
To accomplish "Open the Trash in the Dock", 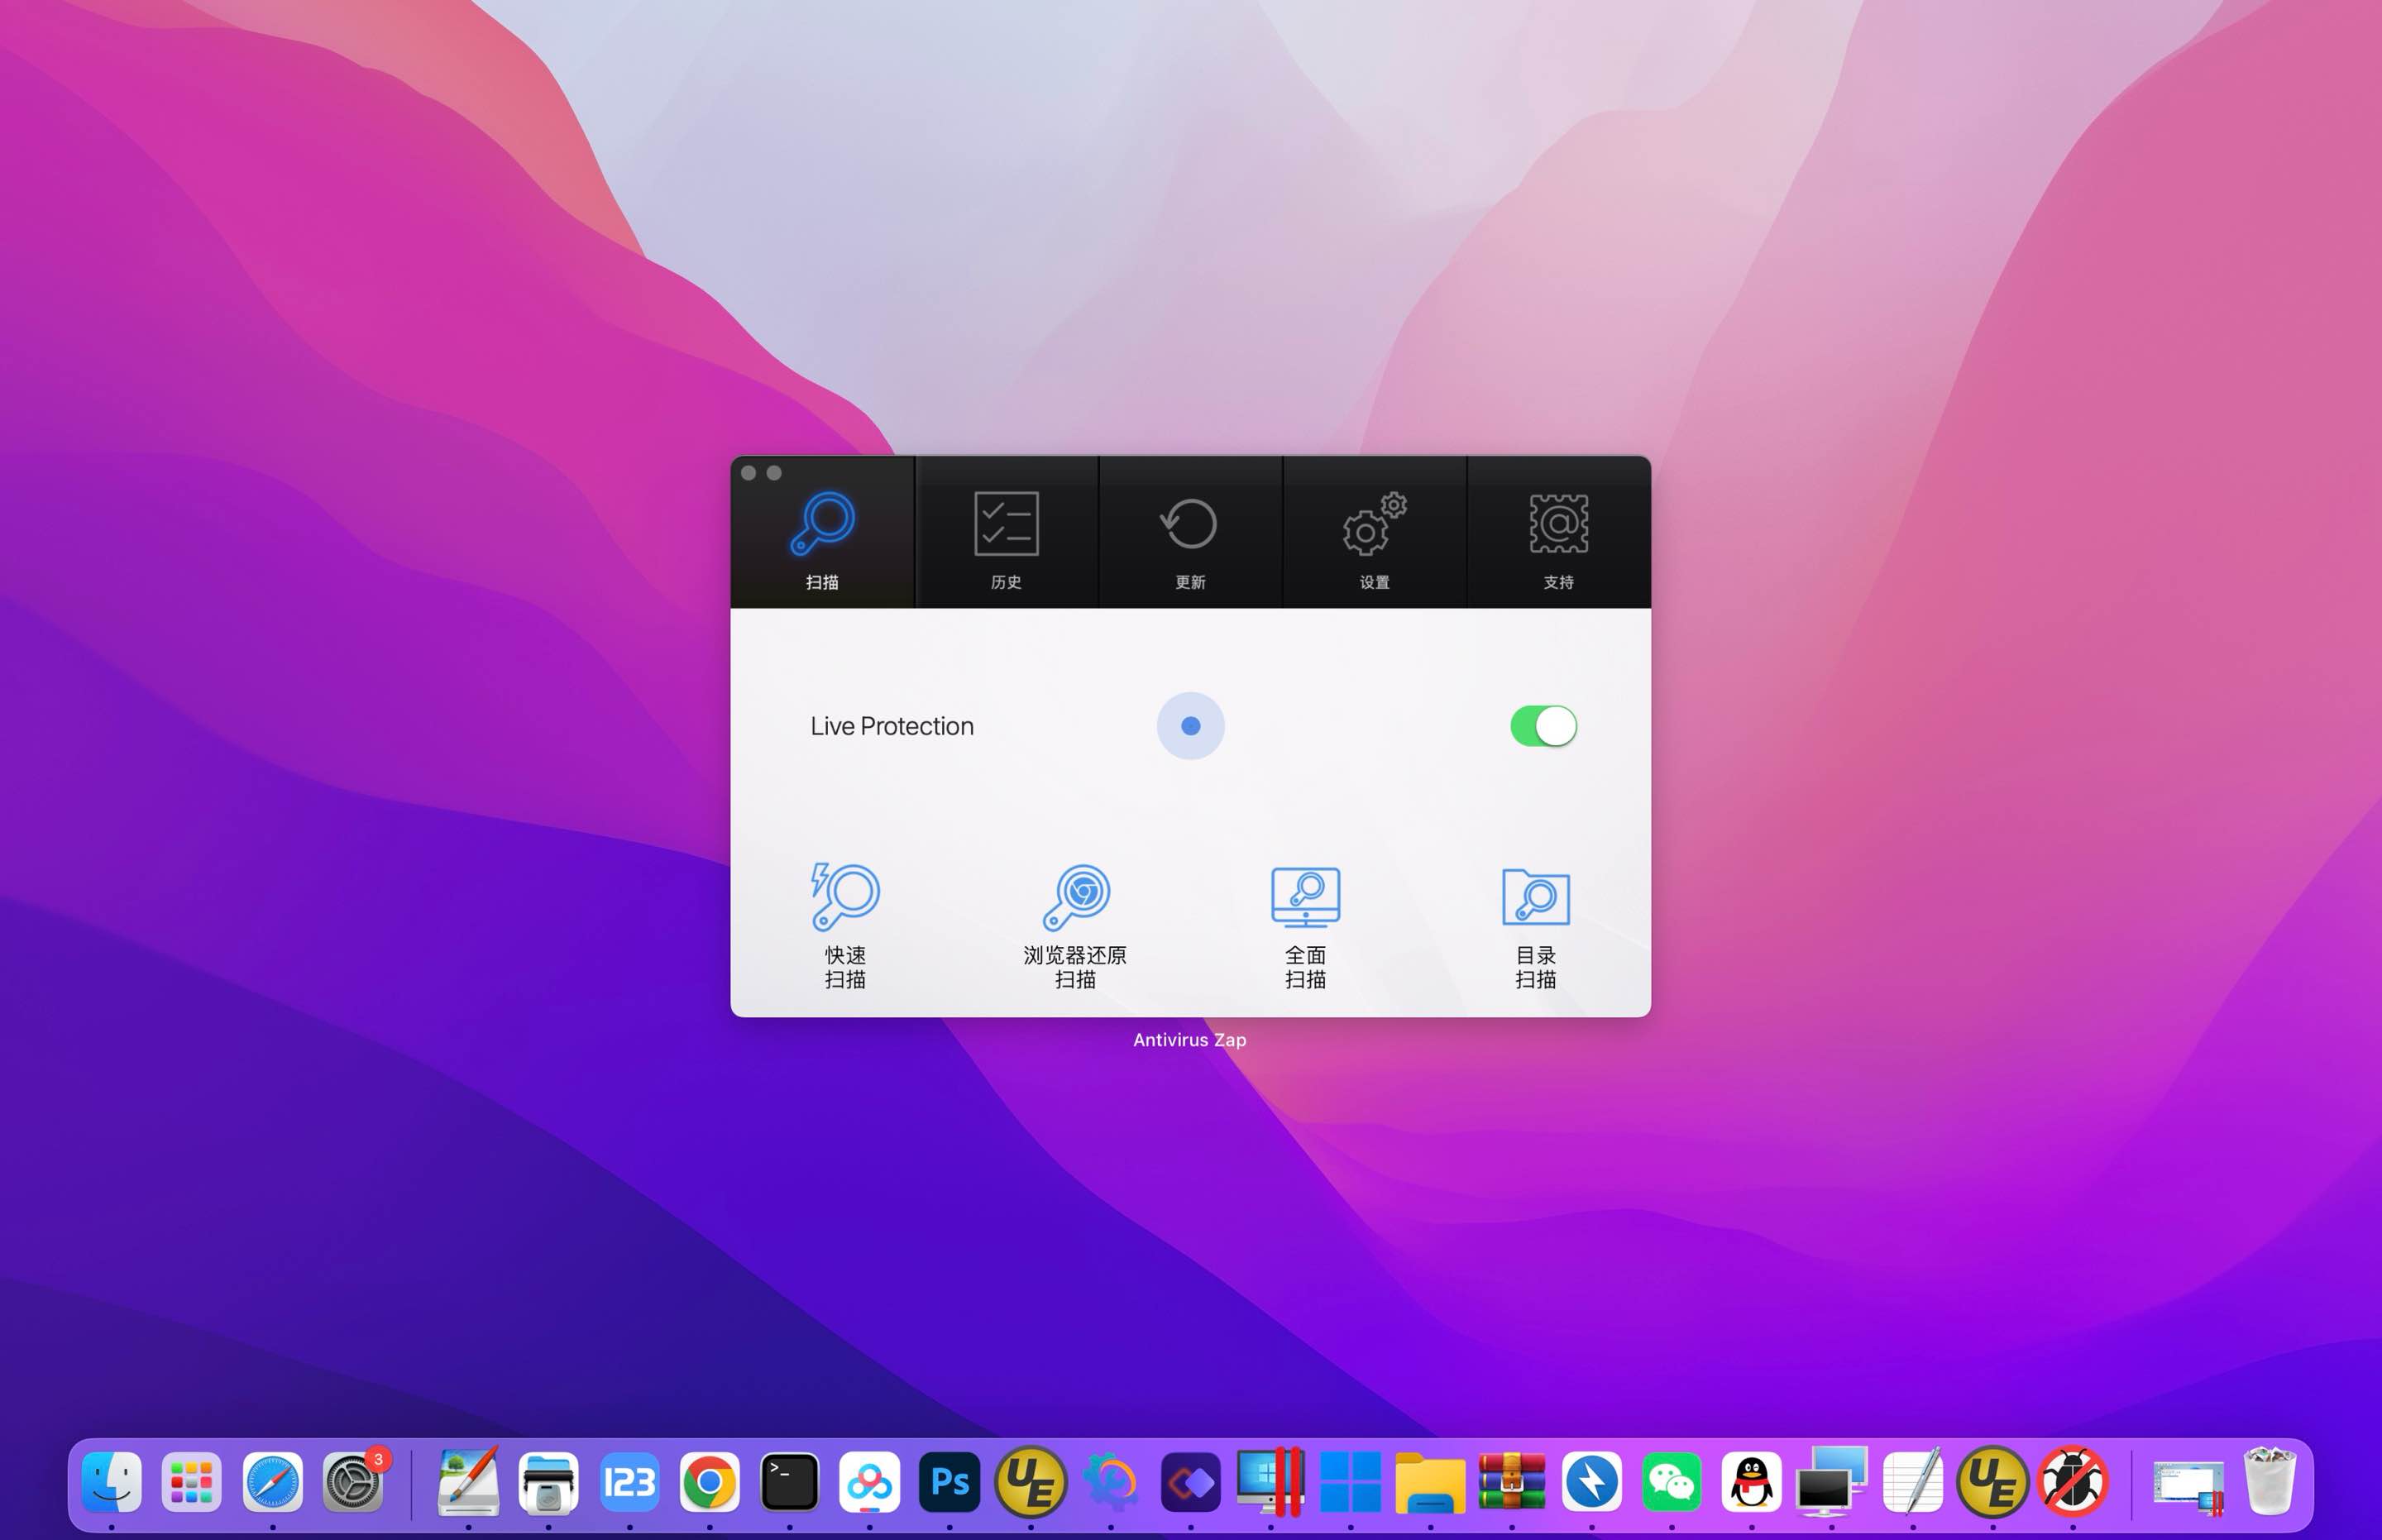I will click(2269, 1481).
